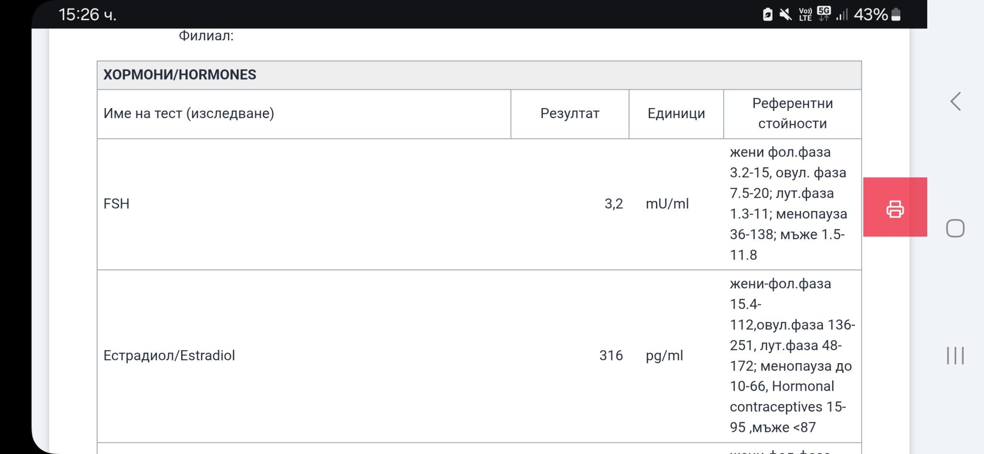Click the Единици column header

(676, 113)
